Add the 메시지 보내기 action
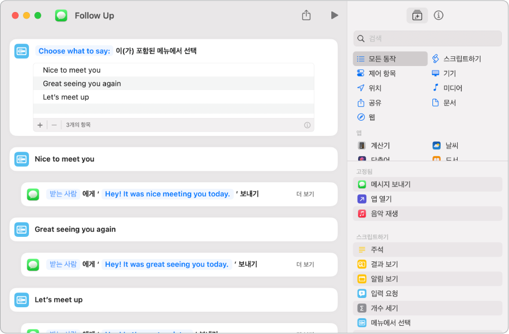The height and width of the screenshot is (334, 509). (x=428, y=184)
